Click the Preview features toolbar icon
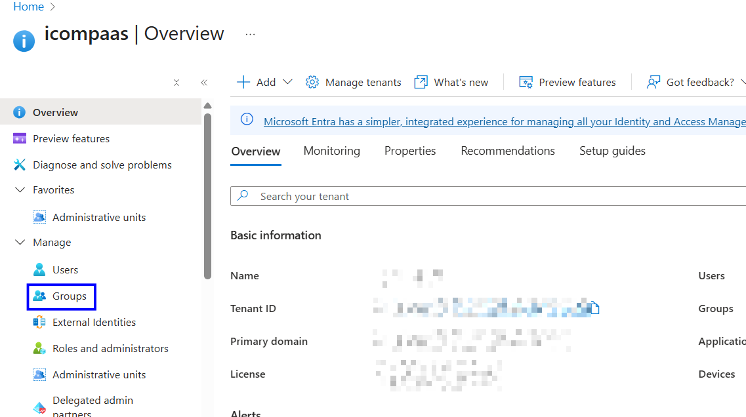746x417 pixels. coord(526,82)
